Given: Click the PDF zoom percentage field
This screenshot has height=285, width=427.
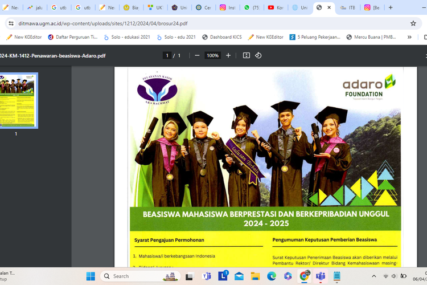Looking at the screenshot, I should 212,55.
